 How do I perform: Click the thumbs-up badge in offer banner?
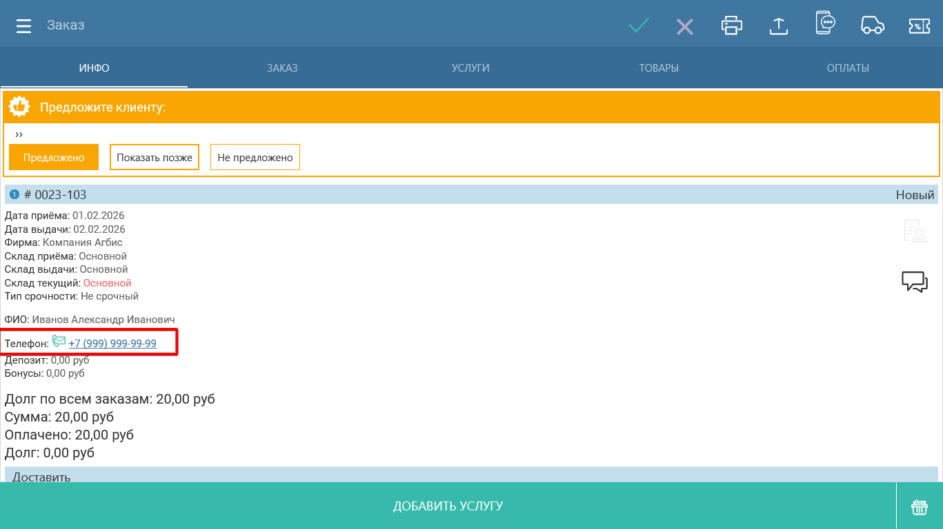19,107
